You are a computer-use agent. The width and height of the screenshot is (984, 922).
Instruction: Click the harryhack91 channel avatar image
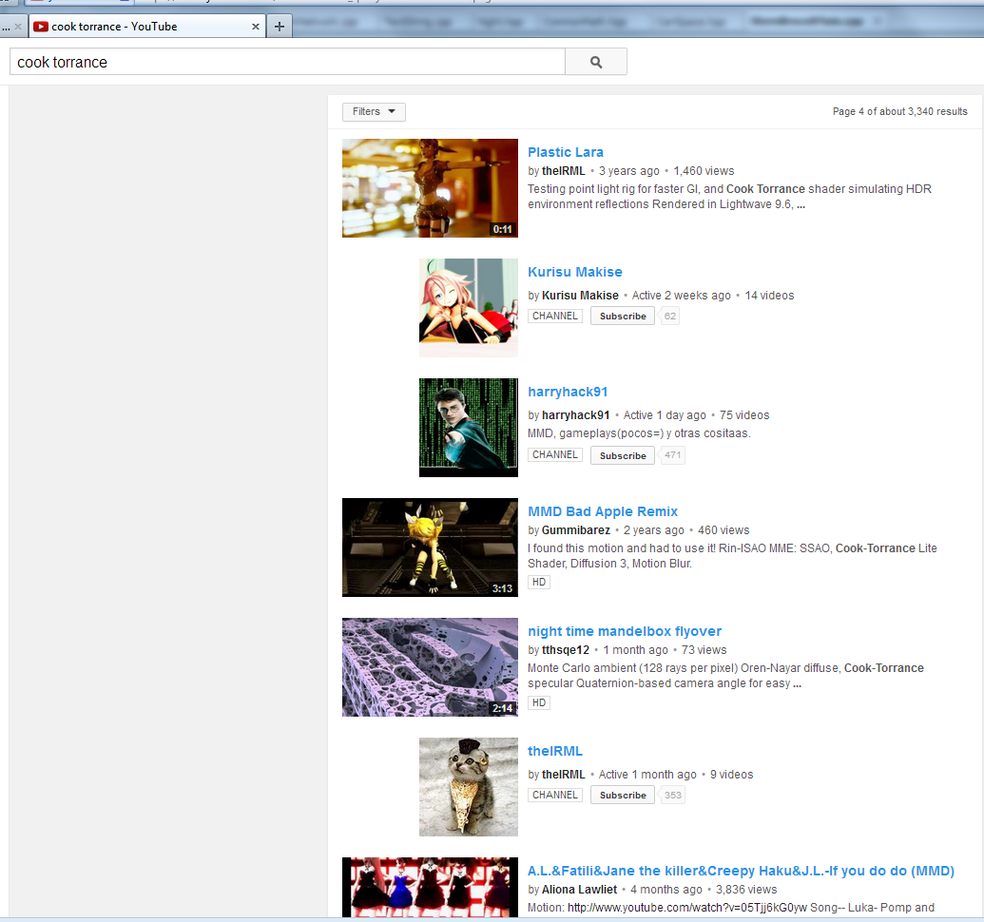469,428
